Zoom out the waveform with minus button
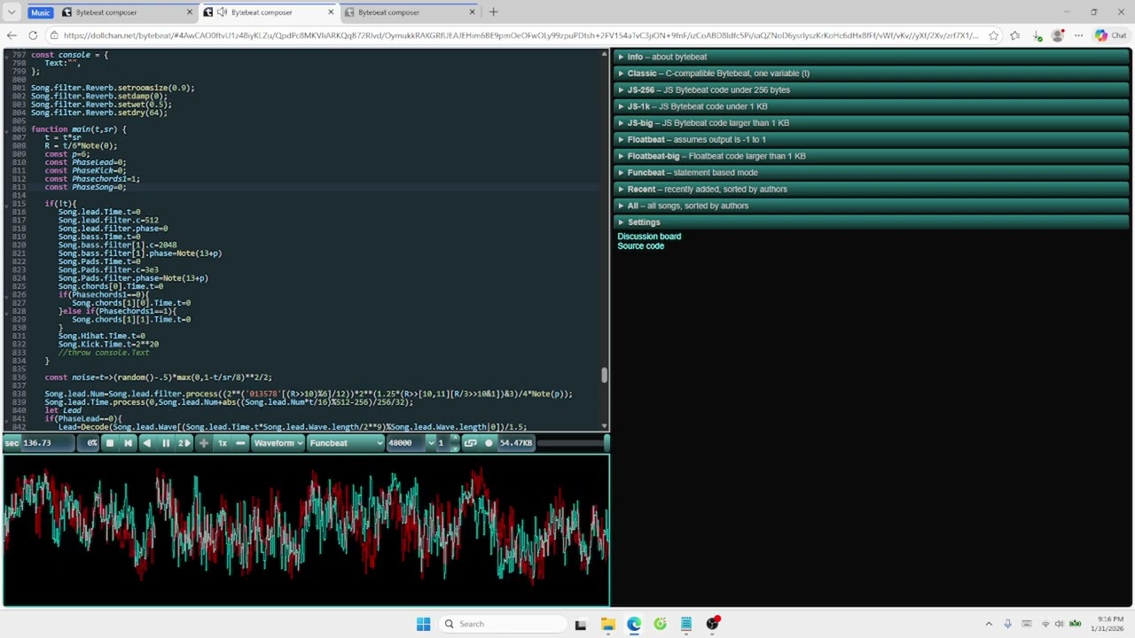This screenshot has width=1135, height=638. pos(240,443)
